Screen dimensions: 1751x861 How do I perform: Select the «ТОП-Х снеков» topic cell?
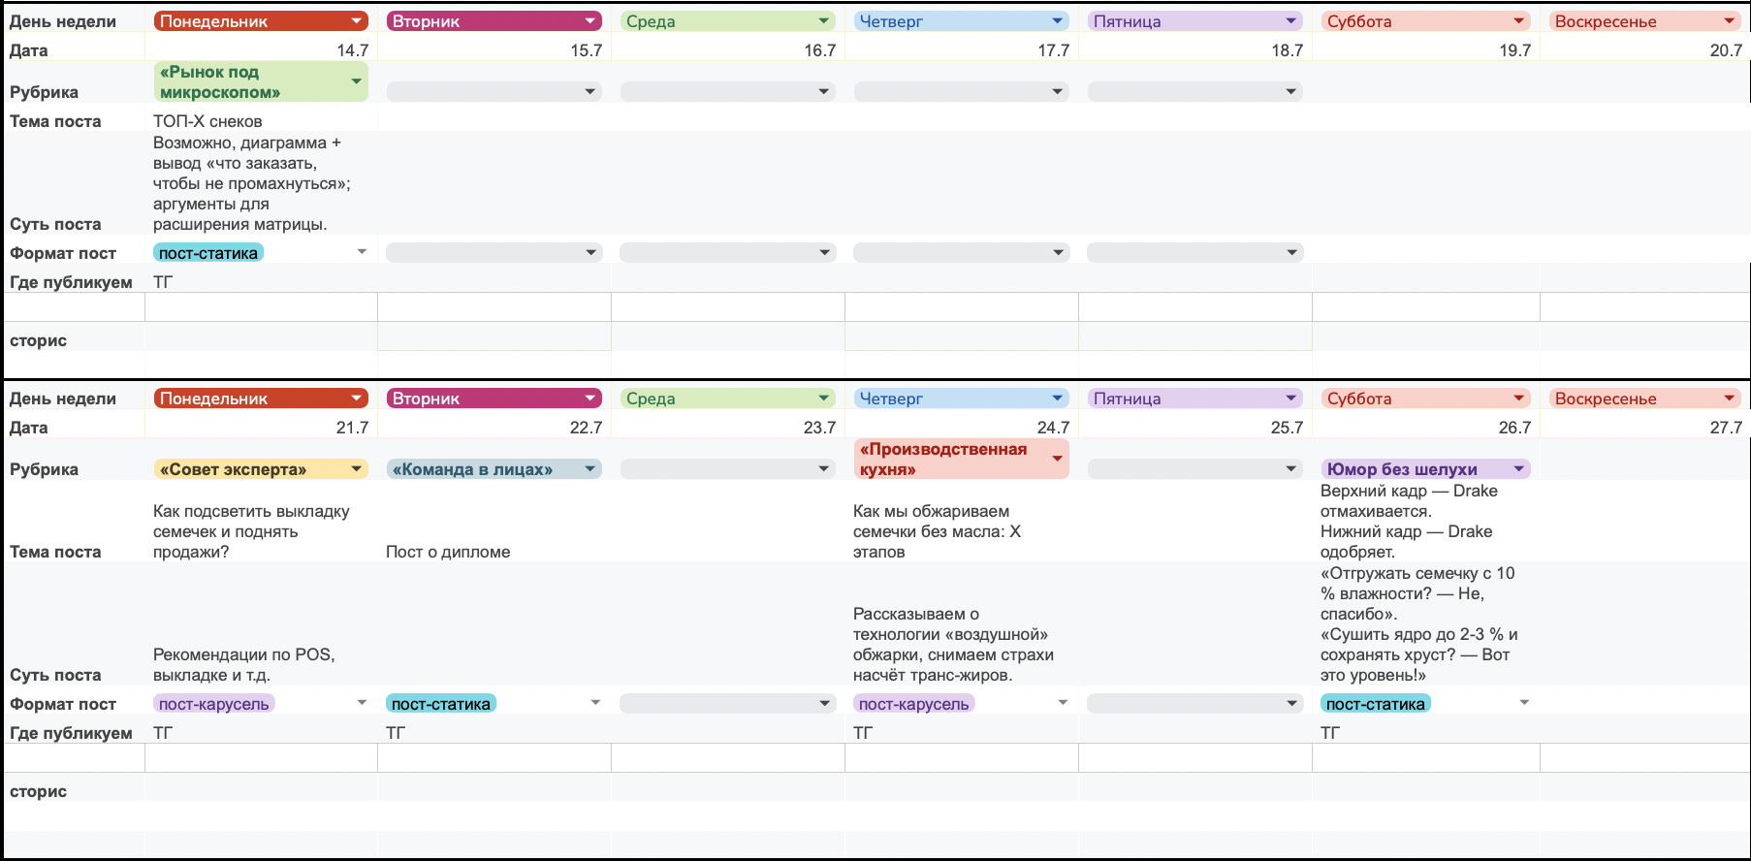[260, 121]
